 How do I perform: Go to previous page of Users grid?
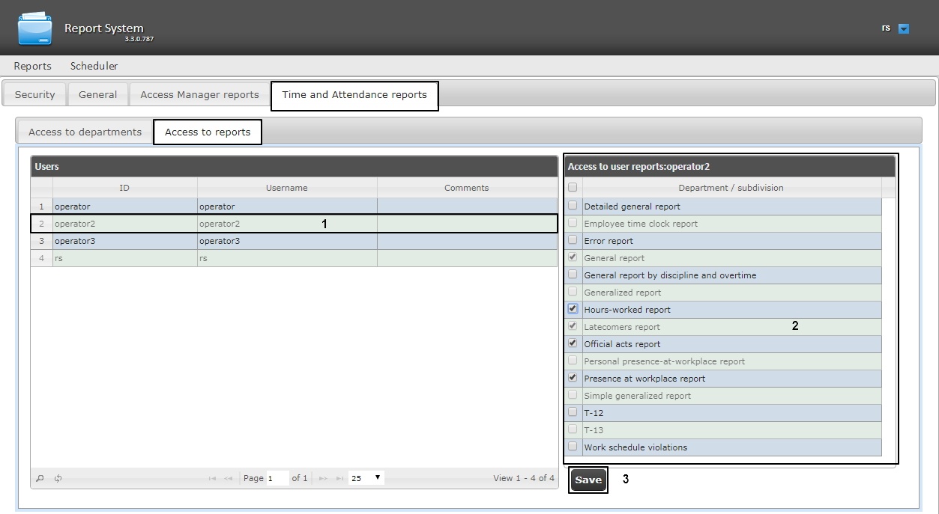[229, 479]
